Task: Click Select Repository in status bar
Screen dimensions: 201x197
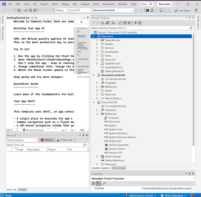Action: click(173, 195)
